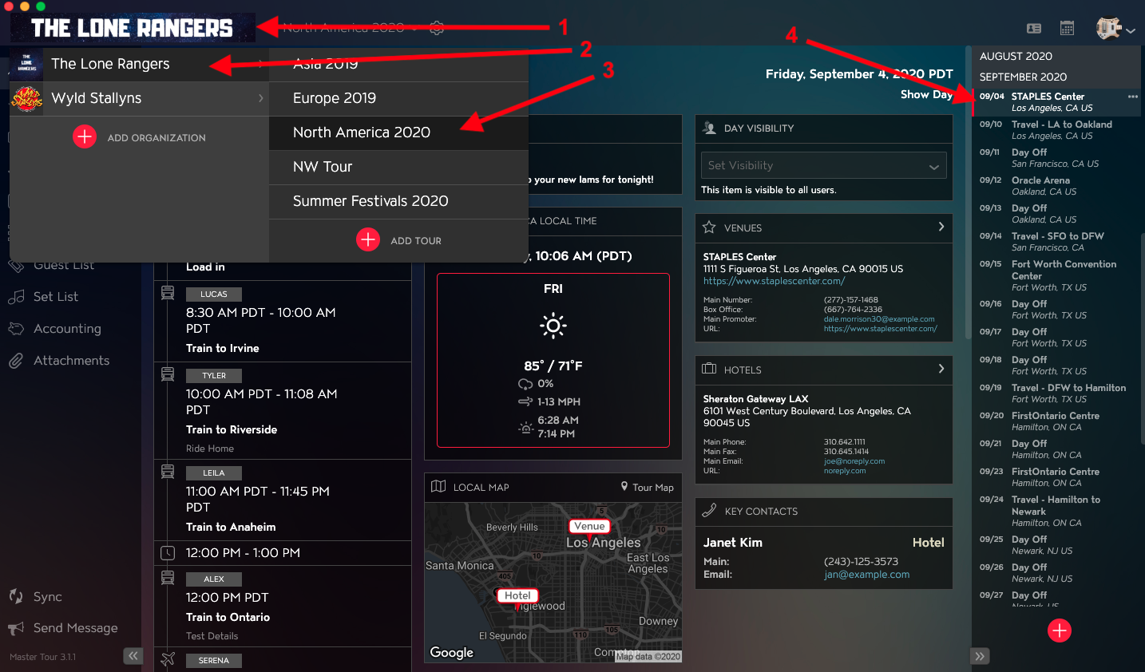Choose the Europe 2019 tour
1145x672 pixels.
[398, 98]
